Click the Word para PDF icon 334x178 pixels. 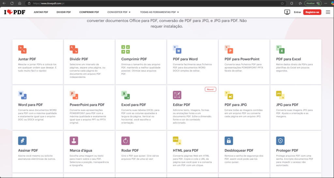[x=22, y=95]
